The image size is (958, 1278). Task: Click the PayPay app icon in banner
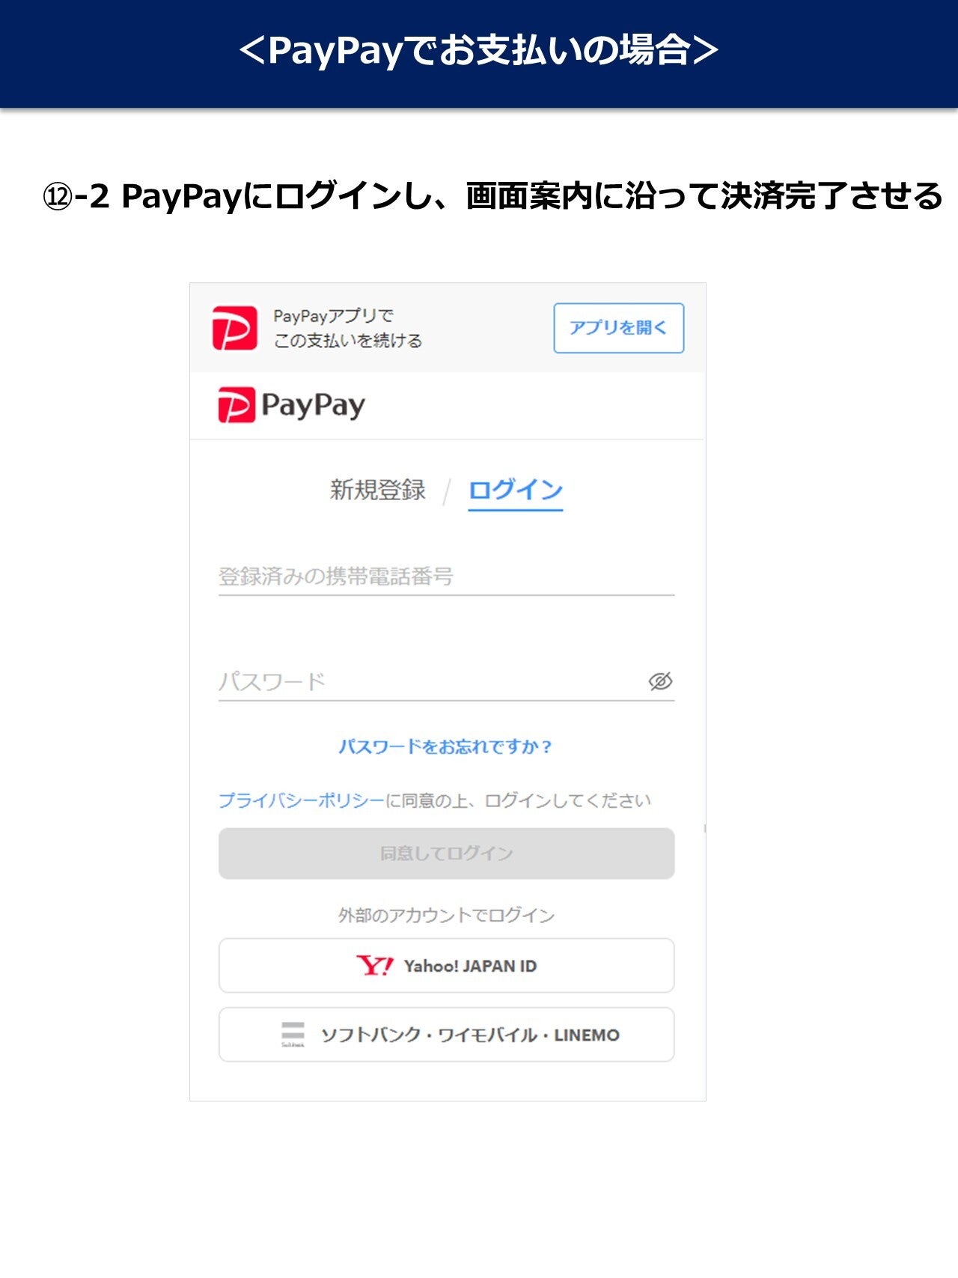click(x=235, y=328)
